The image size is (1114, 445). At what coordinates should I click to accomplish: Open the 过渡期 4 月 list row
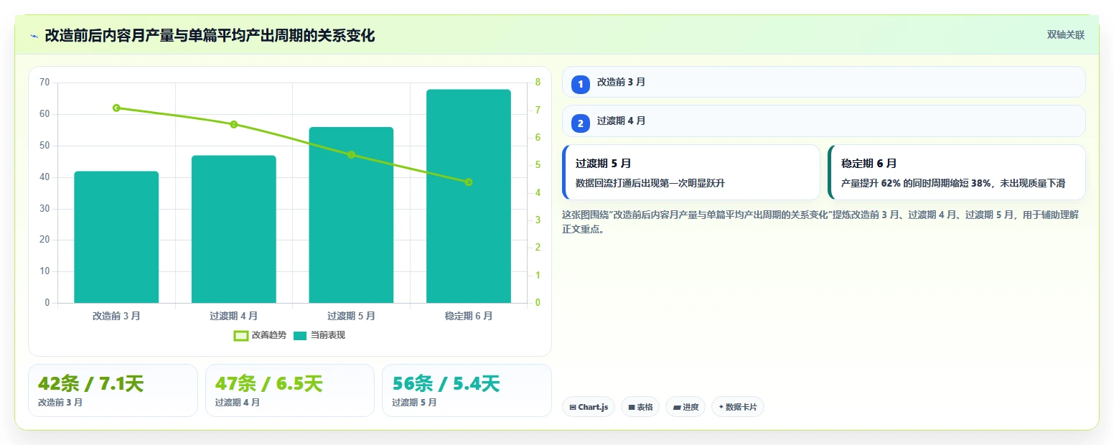click(x=823, y=121)
